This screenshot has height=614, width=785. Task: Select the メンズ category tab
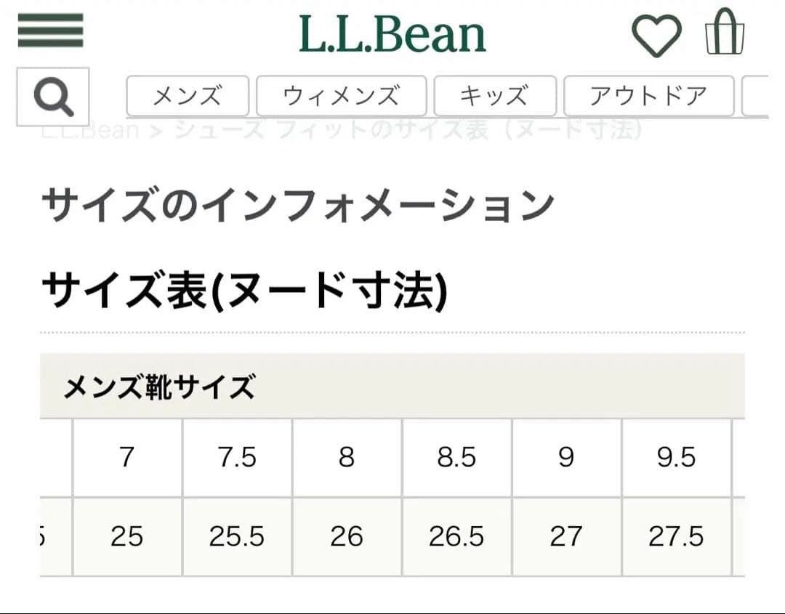pos(188,95)
